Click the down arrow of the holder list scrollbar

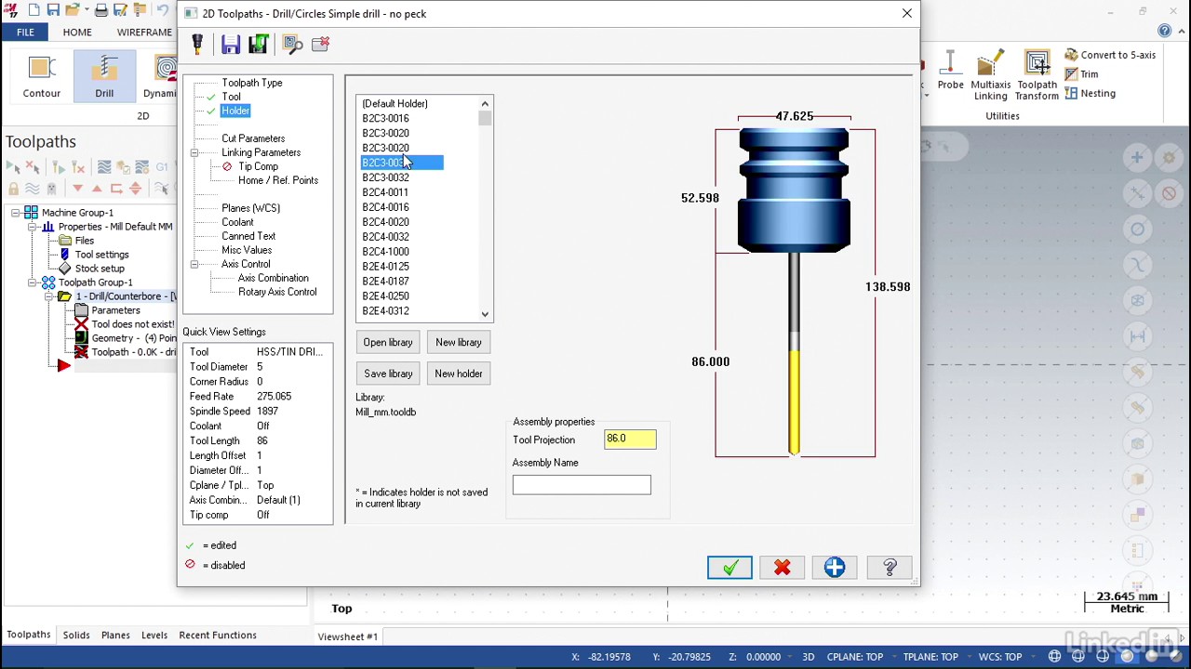(485, 314)
